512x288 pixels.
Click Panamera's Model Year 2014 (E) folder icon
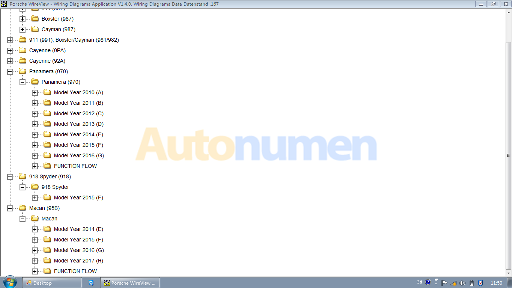(x=47, y=134)
